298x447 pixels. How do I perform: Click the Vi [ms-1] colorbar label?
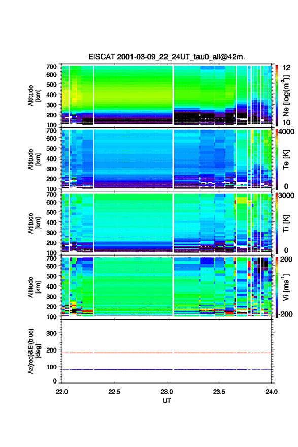pos(286,287)
